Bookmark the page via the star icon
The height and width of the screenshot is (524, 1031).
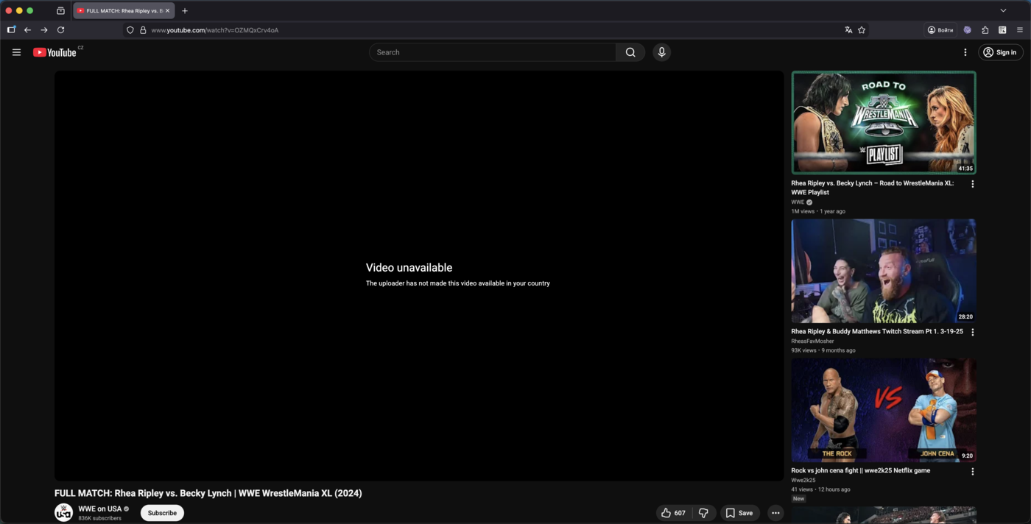coord(861,29)
